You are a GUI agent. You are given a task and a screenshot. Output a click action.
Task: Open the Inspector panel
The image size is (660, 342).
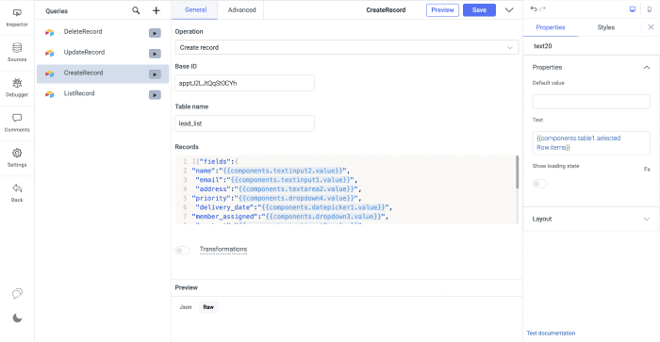point(17,18)
